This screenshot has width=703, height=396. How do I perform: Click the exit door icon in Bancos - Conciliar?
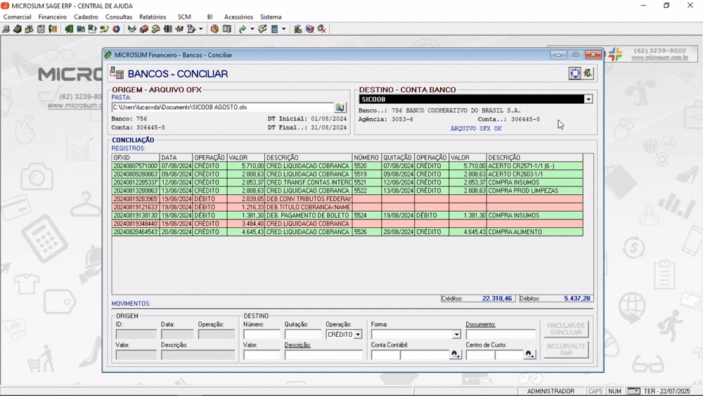click(x=587, y=73)
